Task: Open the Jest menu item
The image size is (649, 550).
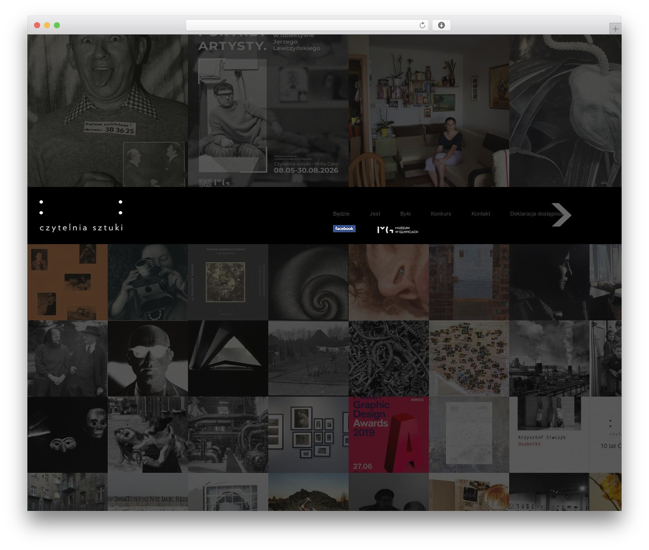Action: pyautogui.click(x=375, y=214)
